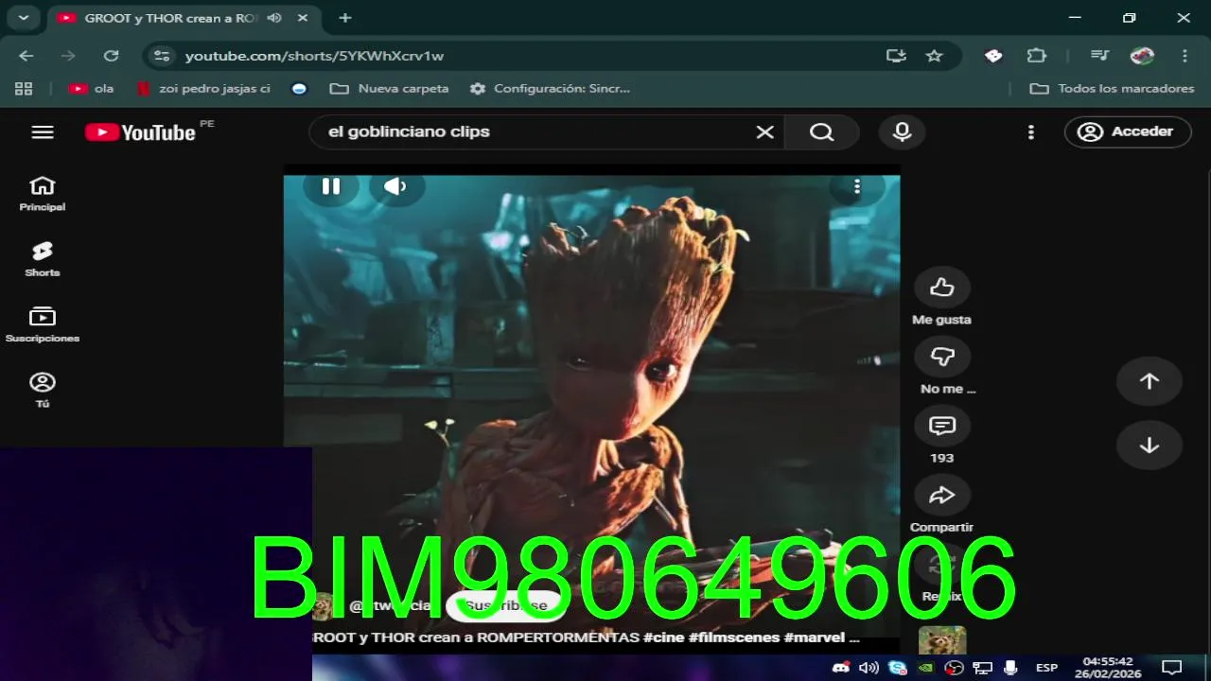The width and height of the screenshot is (1211, 681).
Task: Open the apps grid in bookmarks bar
Action: [24, 88]
